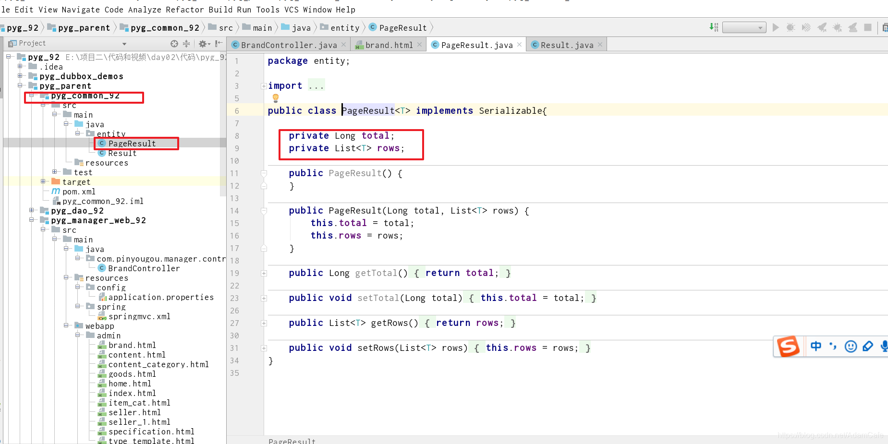Open the Project view selector dropdown
Viewport: 888px width, 444px height.
coord(124,44)
